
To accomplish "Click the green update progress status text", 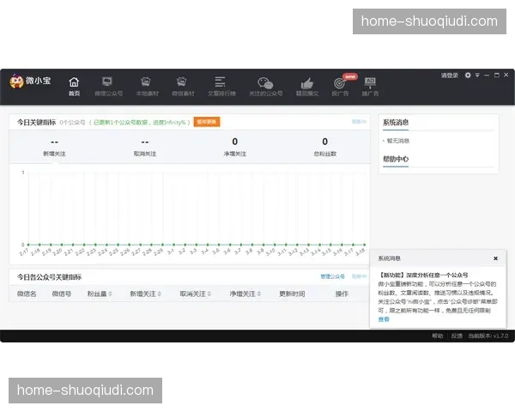I will [140, 123].
